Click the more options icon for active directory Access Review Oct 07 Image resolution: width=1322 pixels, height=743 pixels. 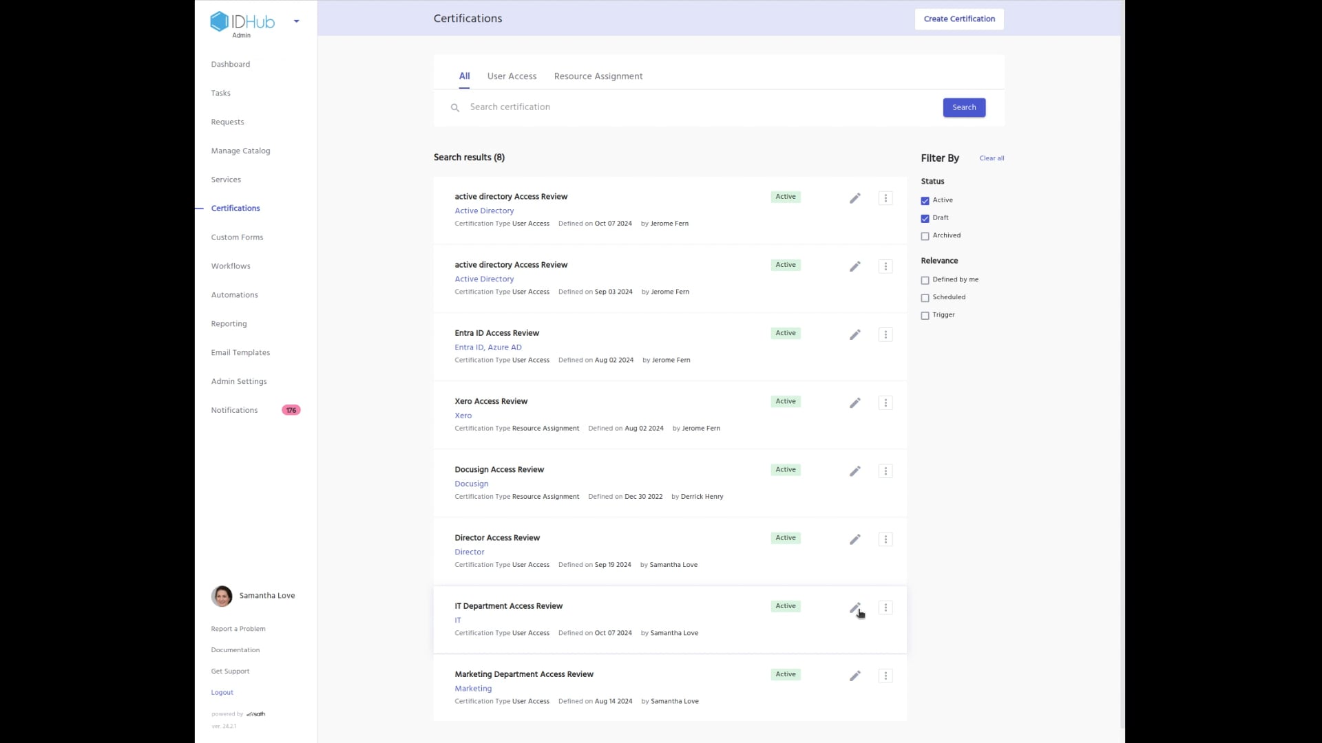point(886,197)
